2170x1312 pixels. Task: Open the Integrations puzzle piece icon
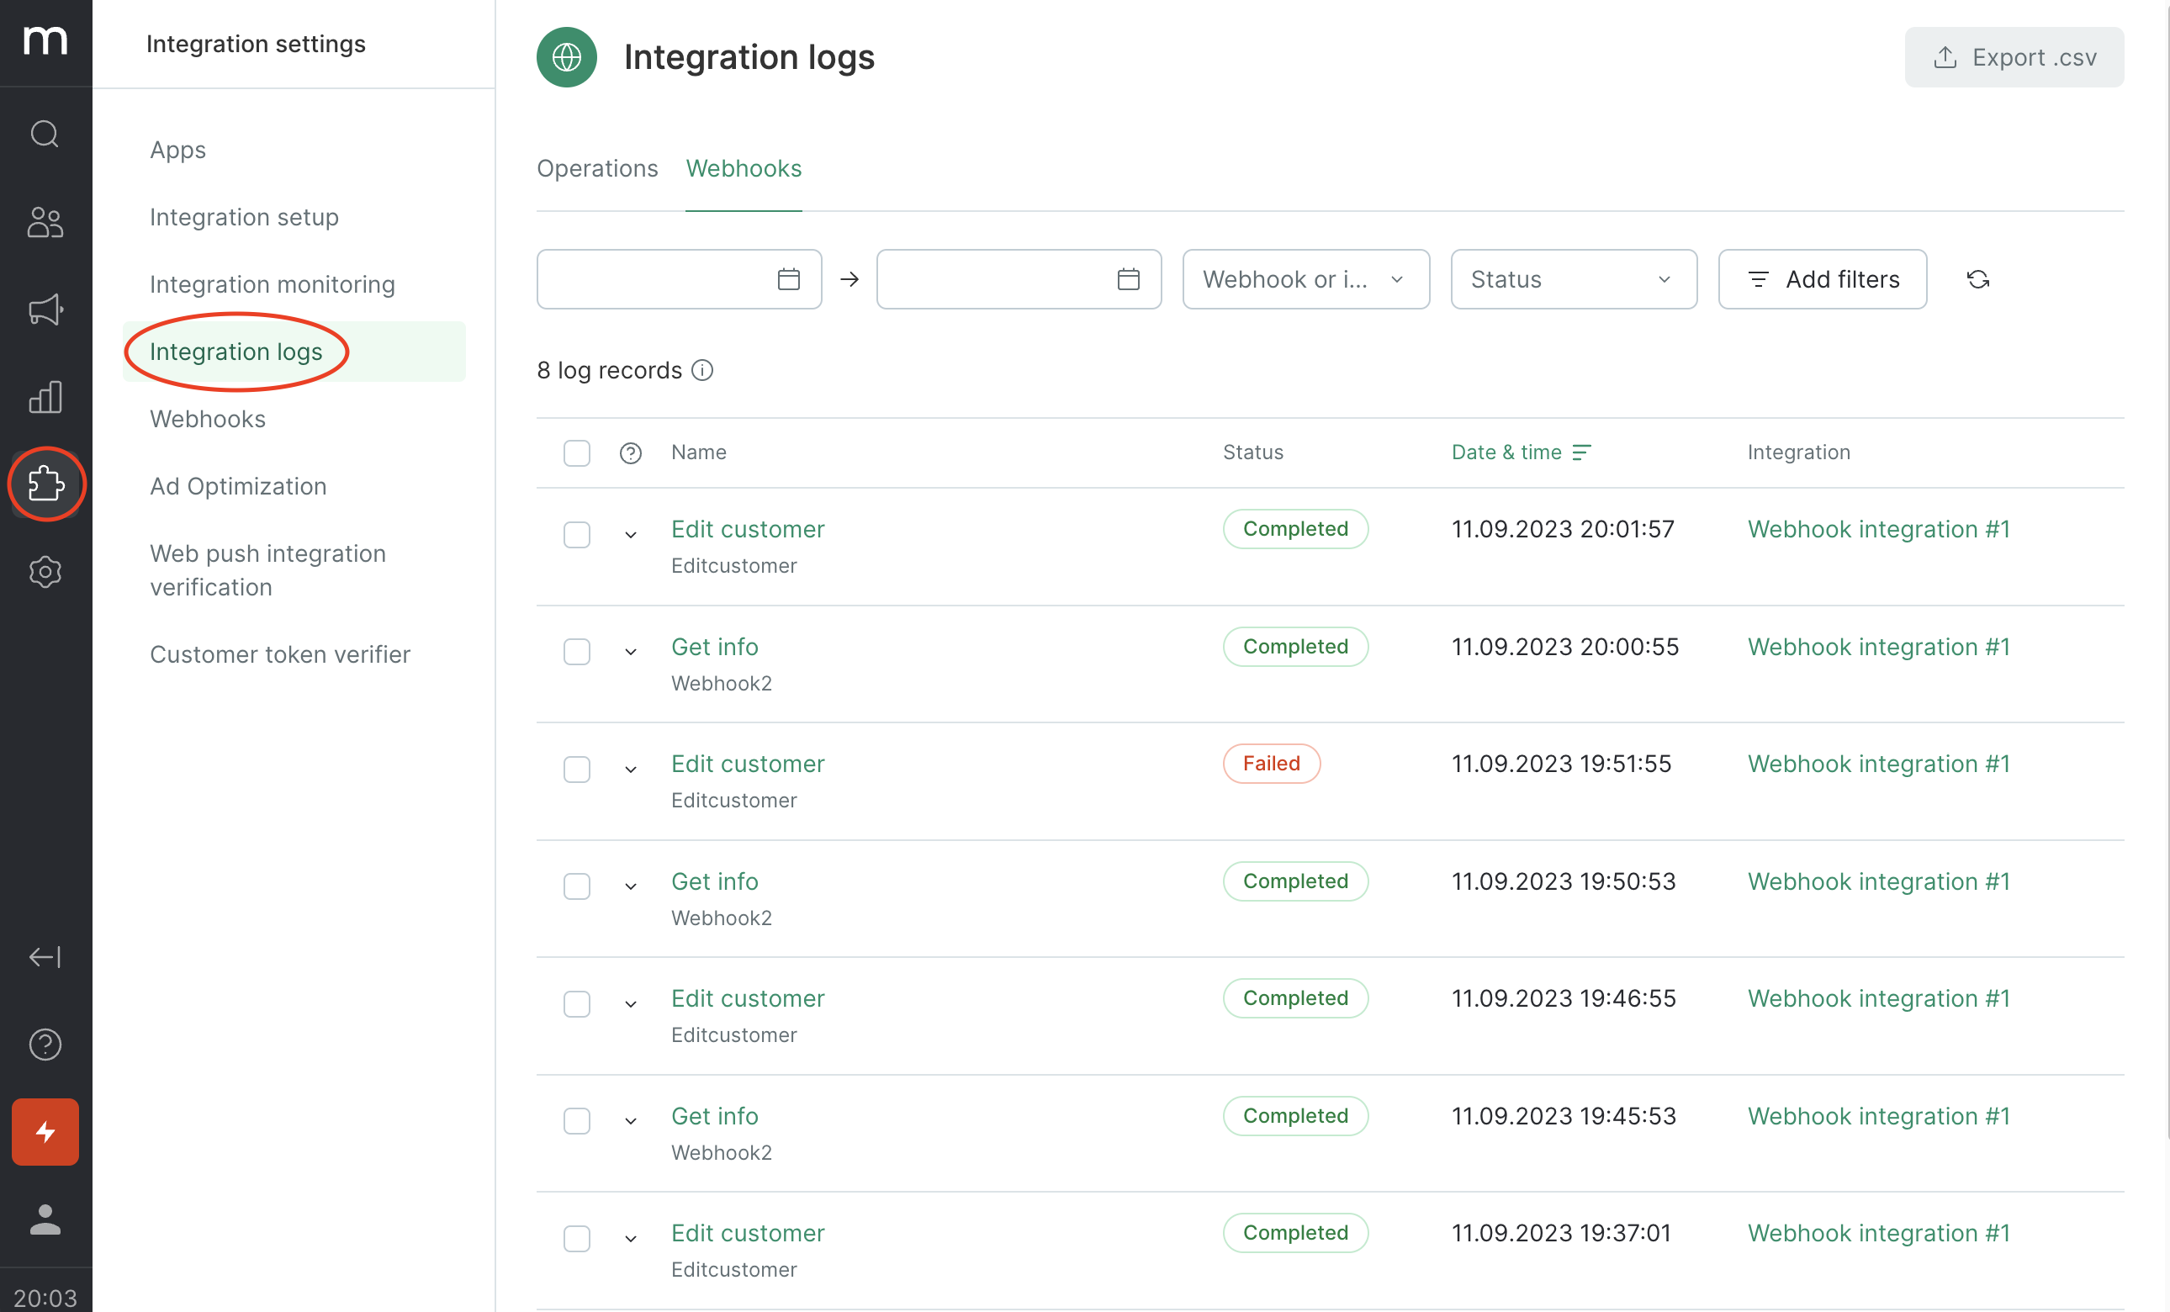[45, 484]
